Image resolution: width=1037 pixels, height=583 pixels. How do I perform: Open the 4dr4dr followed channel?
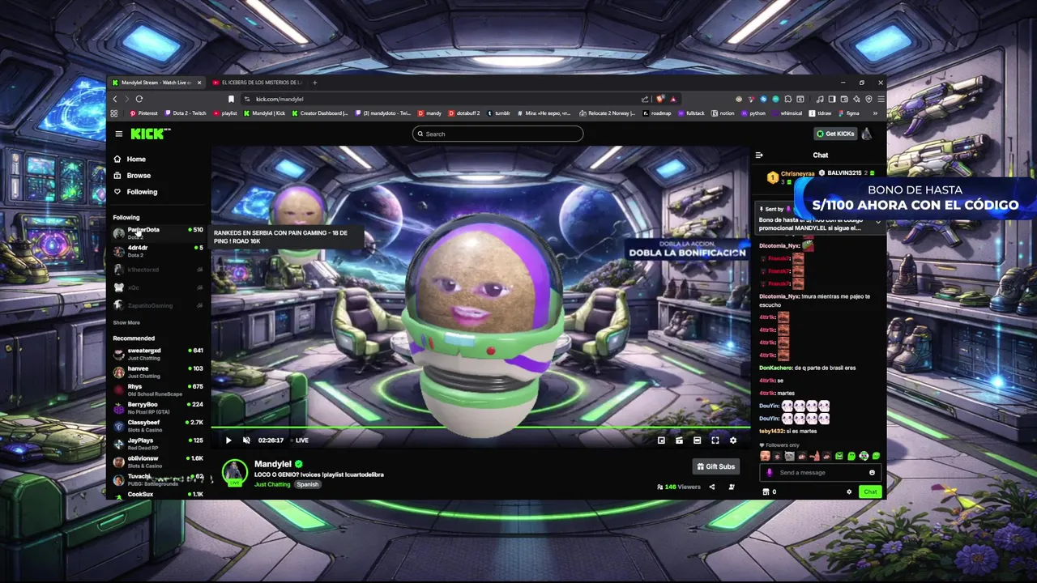pyautogui.click(x=158, y=251)
